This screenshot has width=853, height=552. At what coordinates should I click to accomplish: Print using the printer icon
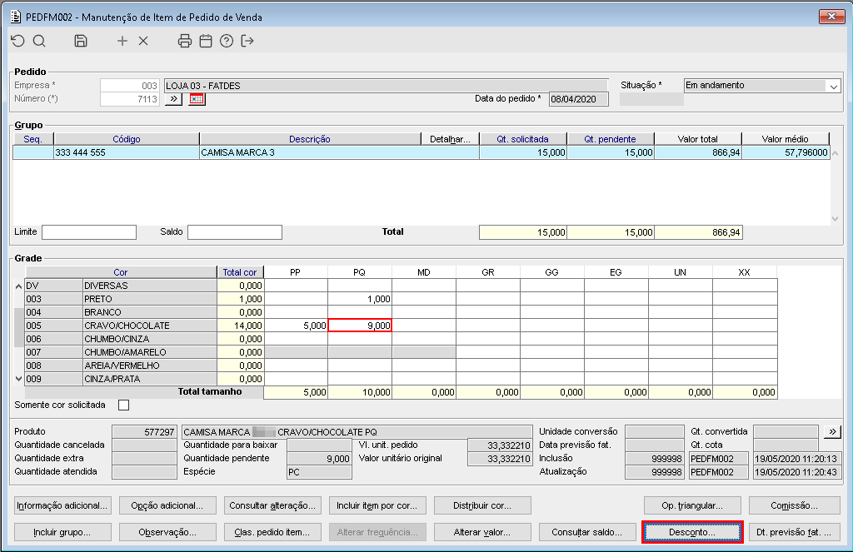click(x=185, y=41)
